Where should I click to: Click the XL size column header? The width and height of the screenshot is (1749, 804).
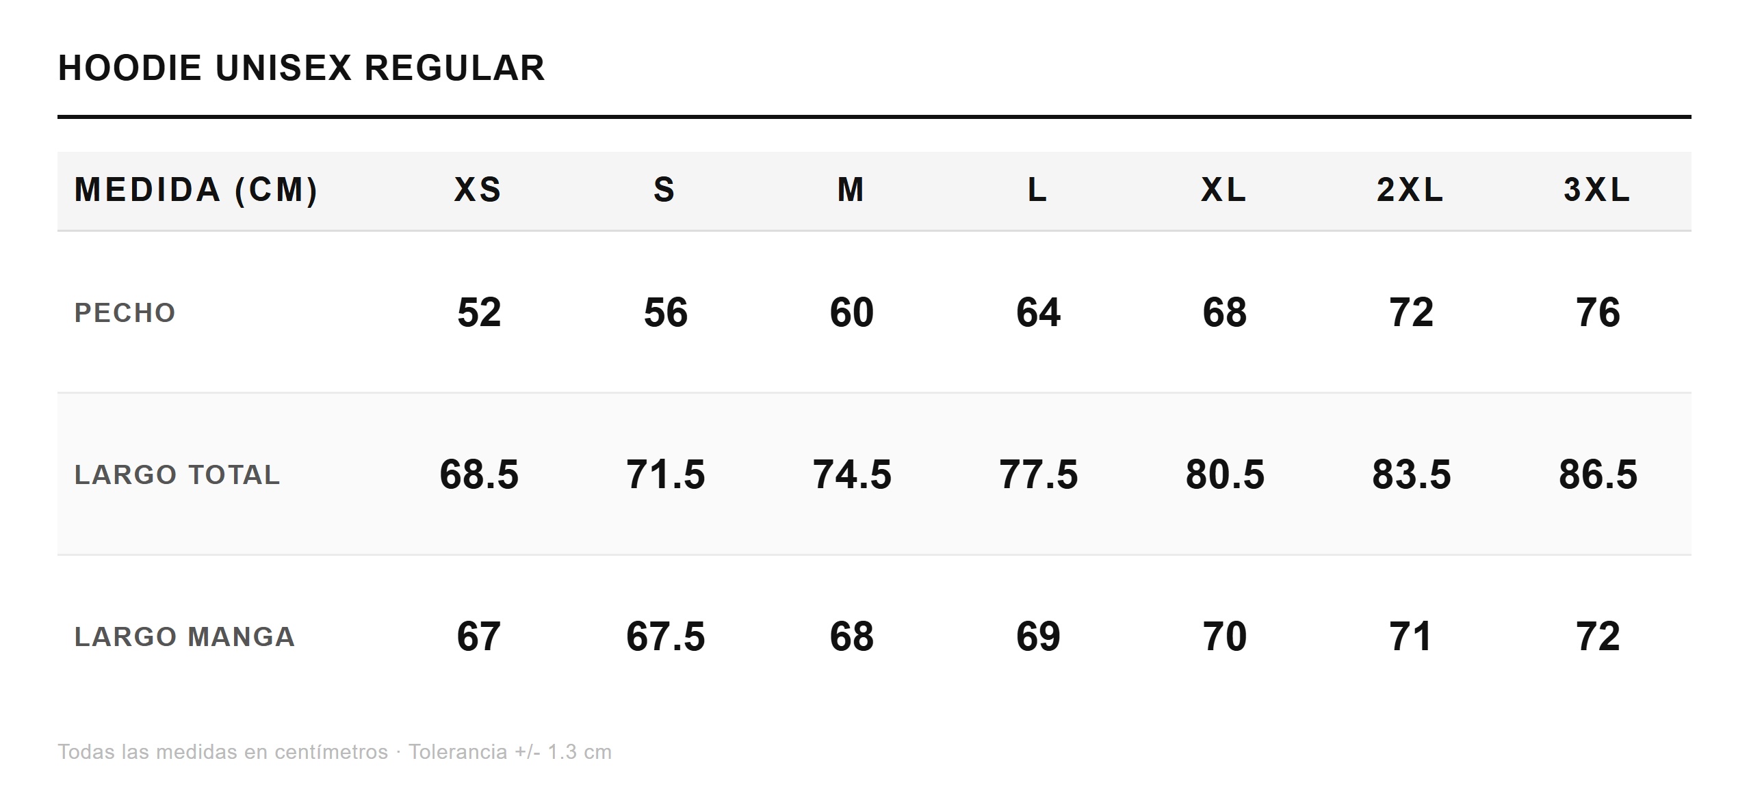pos(1224,190)
